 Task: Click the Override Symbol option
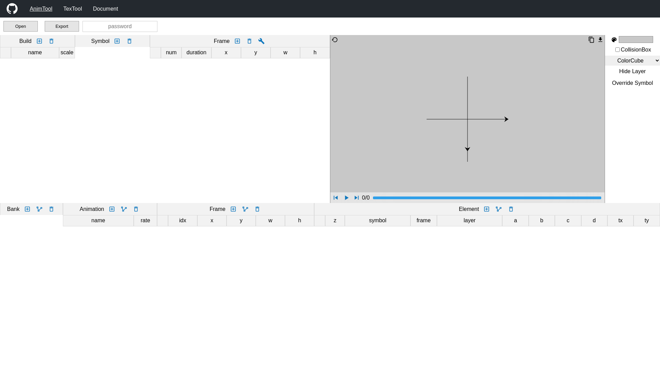tap(632, 83)
